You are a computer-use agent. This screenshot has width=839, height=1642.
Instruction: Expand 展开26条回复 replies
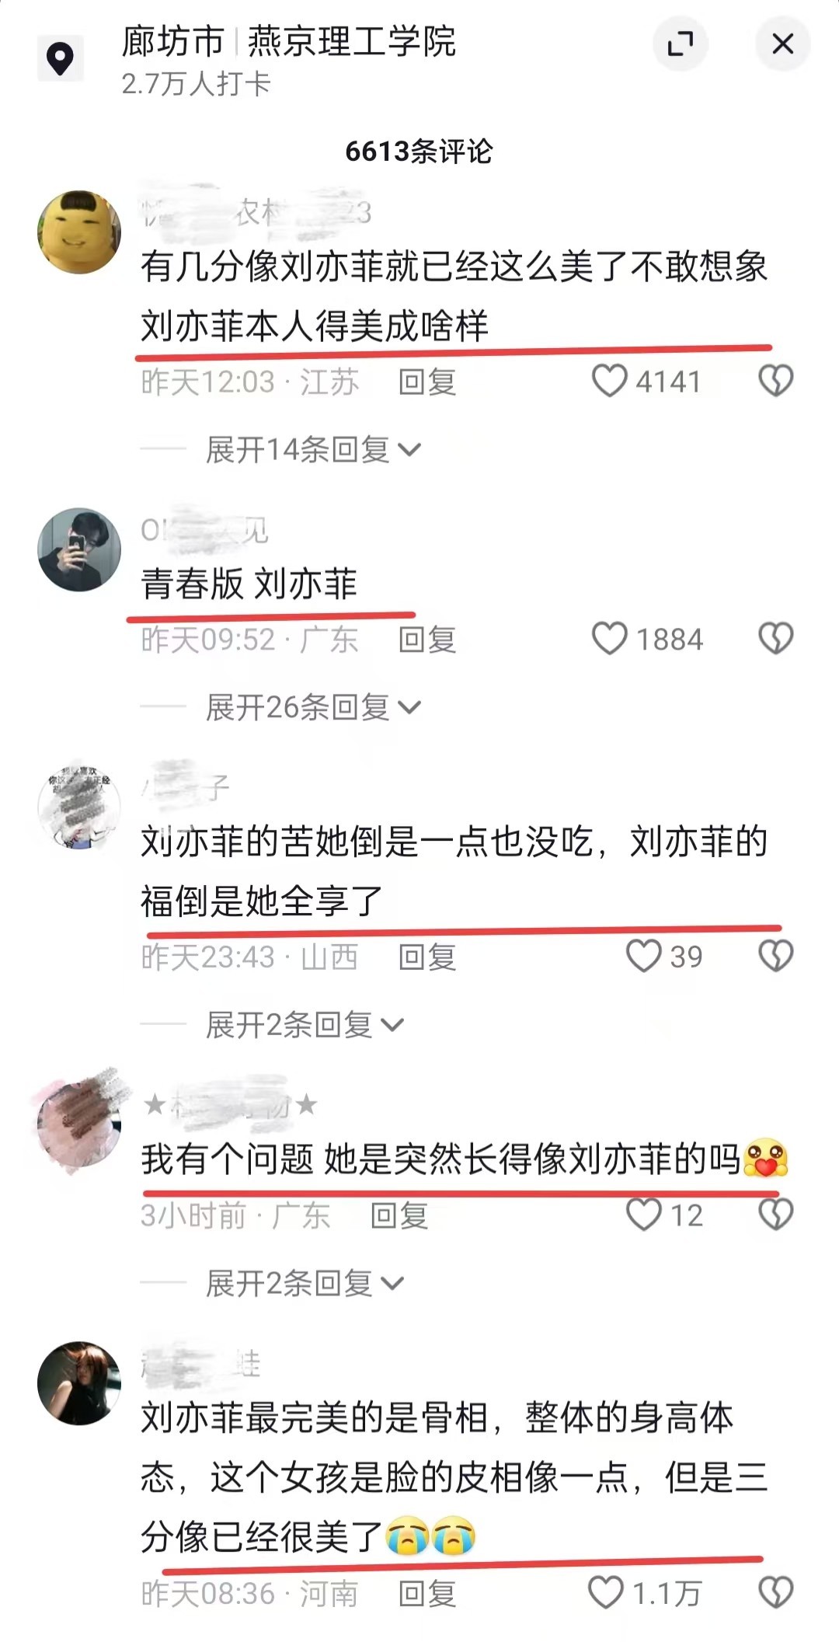(x=313, y=707)
